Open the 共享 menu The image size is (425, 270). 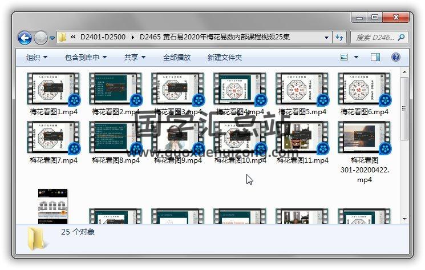pyautogui.click(x=135, y=57)
